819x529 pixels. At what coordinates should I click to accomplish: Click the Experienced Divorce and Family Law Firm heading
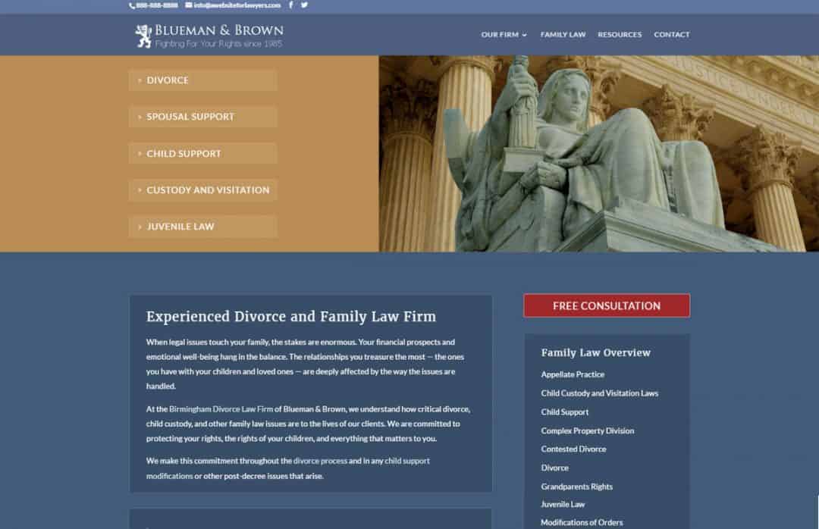coord(291,317)
